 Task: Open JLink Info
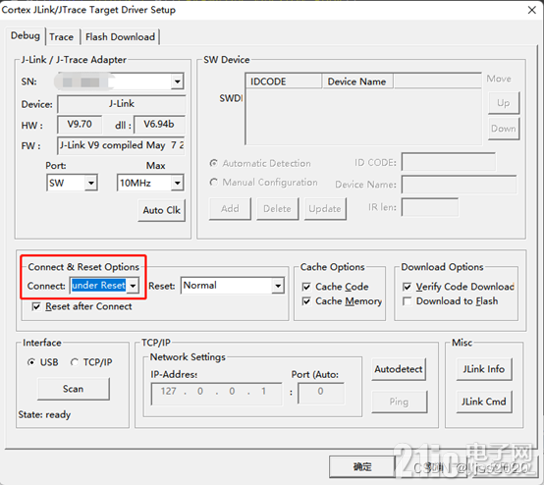484,369
